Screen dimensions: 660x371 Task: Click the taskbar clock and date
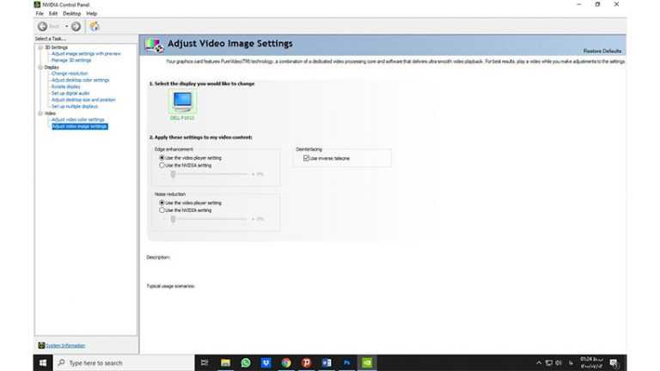591,363
